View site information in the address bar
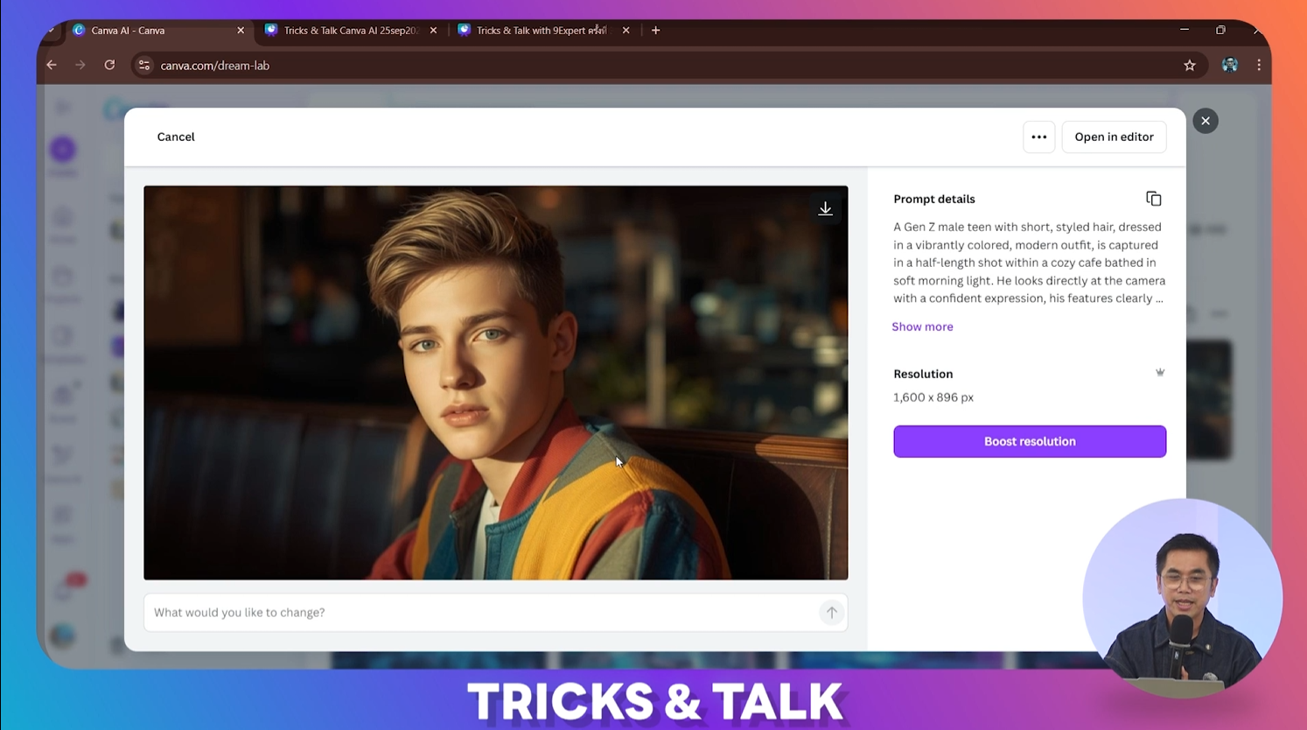The image size is (1307, 730). point(143,65)
